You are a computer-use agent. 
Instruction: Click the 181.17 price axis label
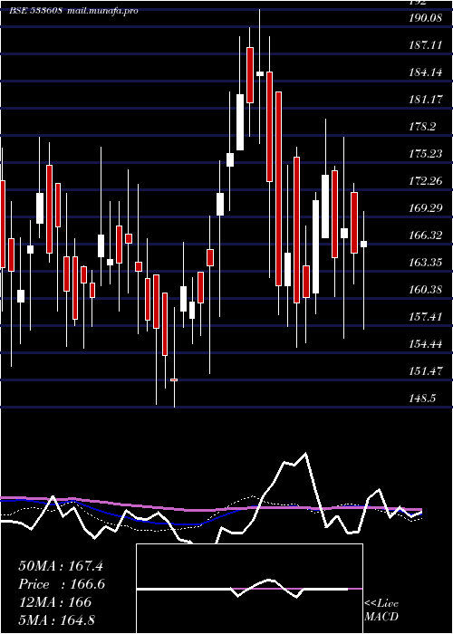425,99
